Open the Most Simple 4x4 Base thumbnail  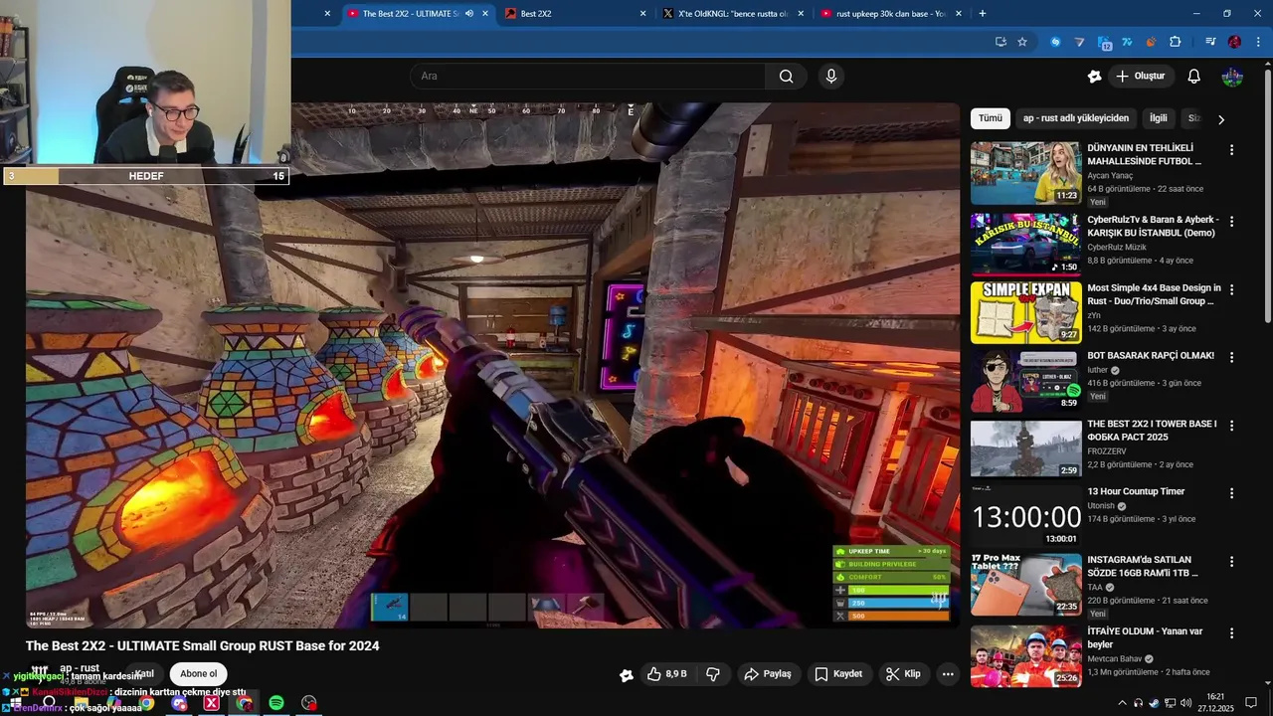click(1025, 312)
